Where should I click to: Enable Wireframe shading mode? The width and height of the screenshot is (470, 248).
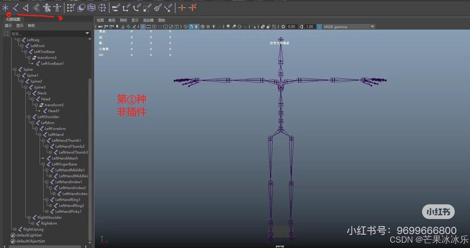[x=186, y=27]
